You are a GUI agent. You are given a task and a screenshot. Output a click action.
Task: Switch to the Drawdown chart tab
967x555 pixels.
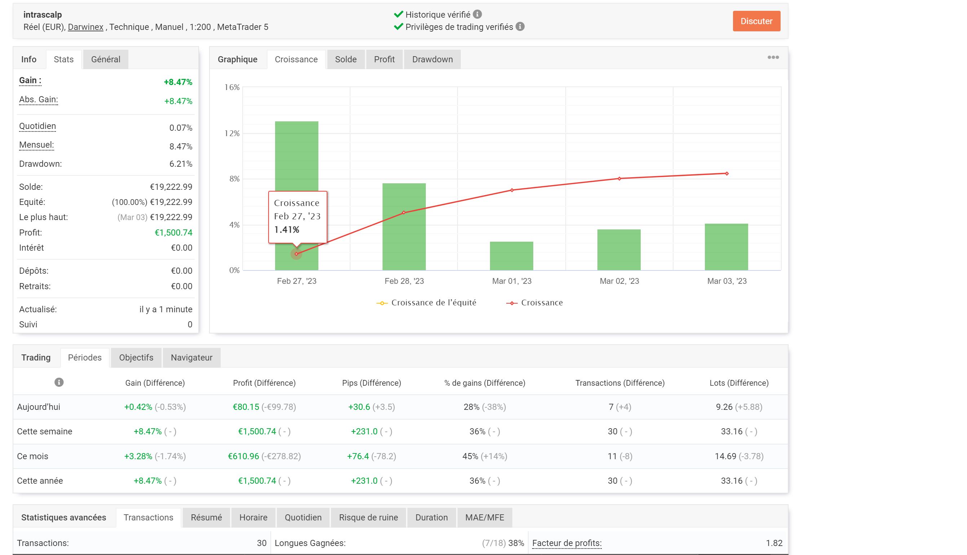(x=432, y=59)
